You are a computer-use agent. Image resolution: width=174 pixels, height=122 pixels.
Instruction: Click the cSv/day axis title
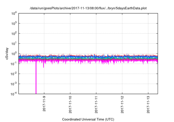click(7, 54)
